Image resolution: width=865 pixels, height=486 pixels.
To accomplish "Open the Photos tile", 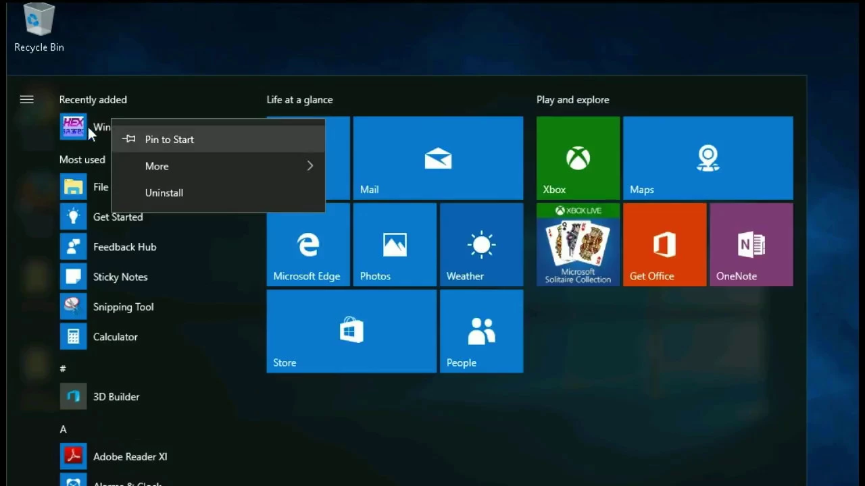I will (x=395, y=244).
